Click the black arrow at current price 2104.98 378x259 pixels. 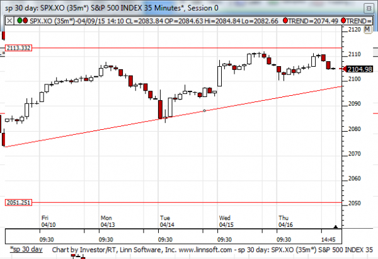[x=342, y=68]
